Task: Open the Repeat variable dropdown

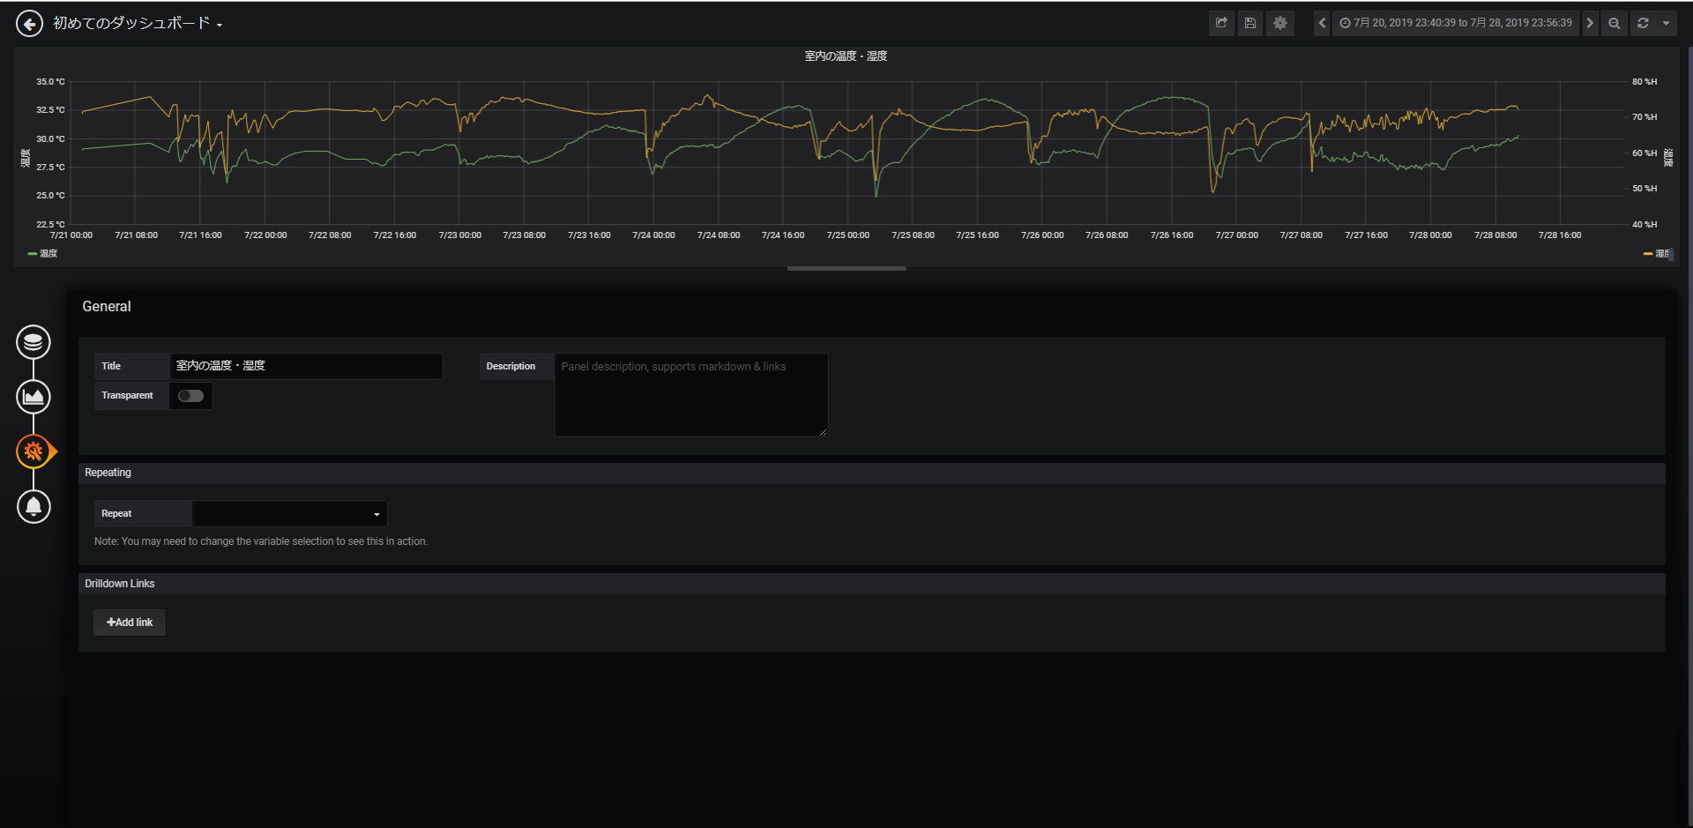Action: [289, 514]
